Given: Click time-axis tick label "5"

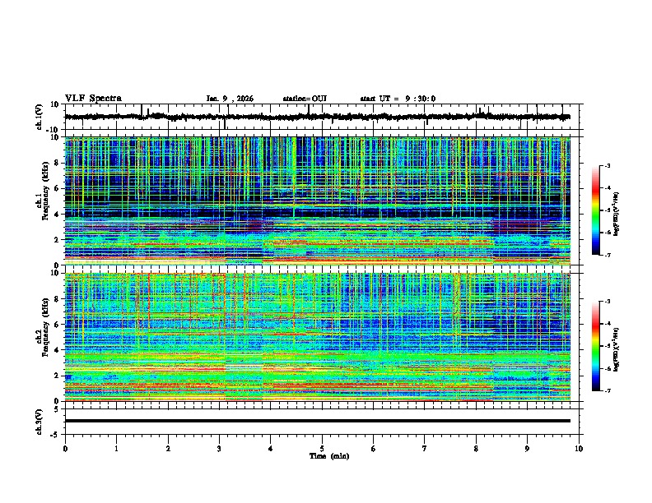Looking at the screenshot, I should click(x=322, y=449).
